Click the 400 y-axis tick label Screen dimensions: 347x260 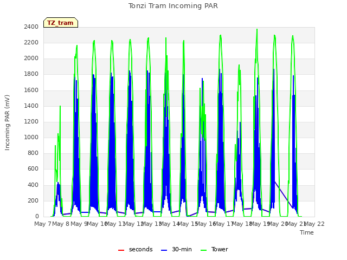(33, 185)
